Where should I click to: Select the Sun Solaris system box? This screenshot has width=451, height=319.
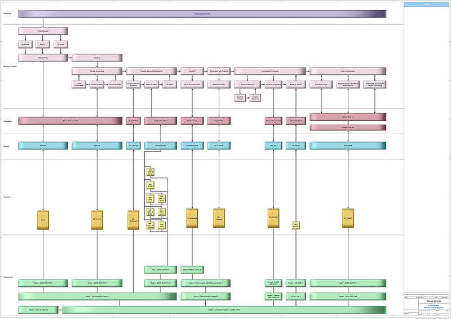(348, 145)
